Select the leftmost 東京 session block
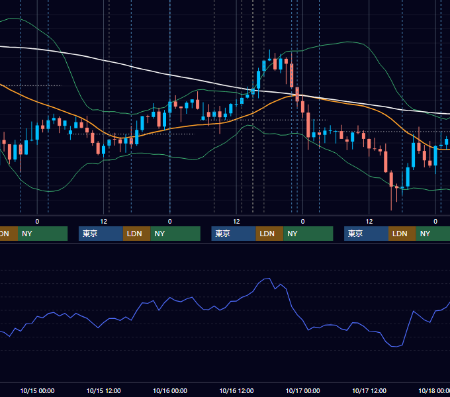This screenshot has height=397, width=450. tap(101, 234)
